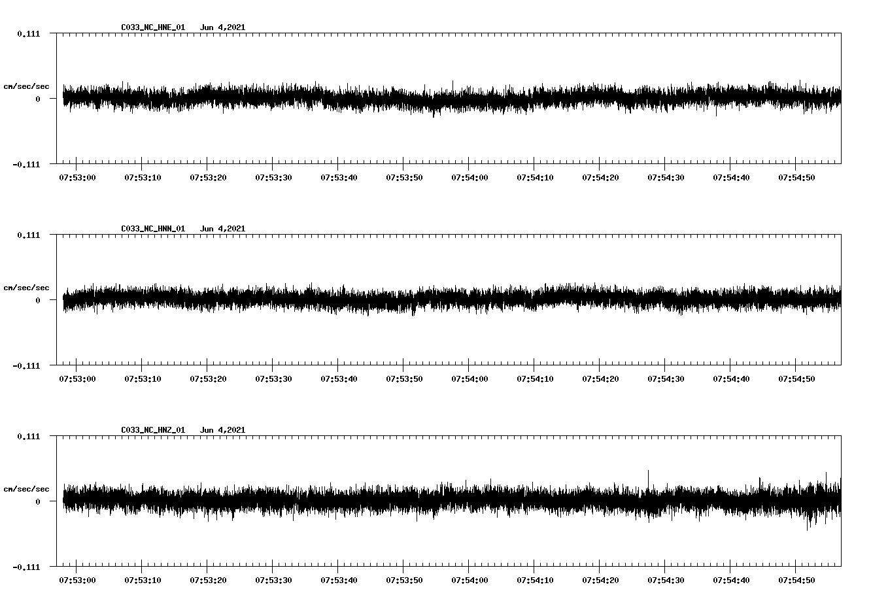Click the Jun 4,2021 date on HNZ plot
The width and height of the screenshot is (888, 604).
(x=222, y=430)
